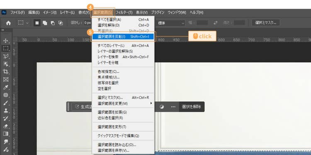
Task: Open the ファイル(F) menu
Action: [17, 12]
